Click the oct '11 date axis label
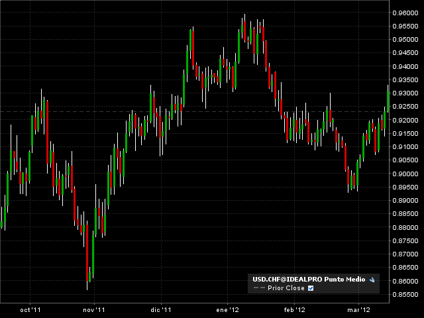The width and height of the screenshot is (424, 318). click(30, 310)
